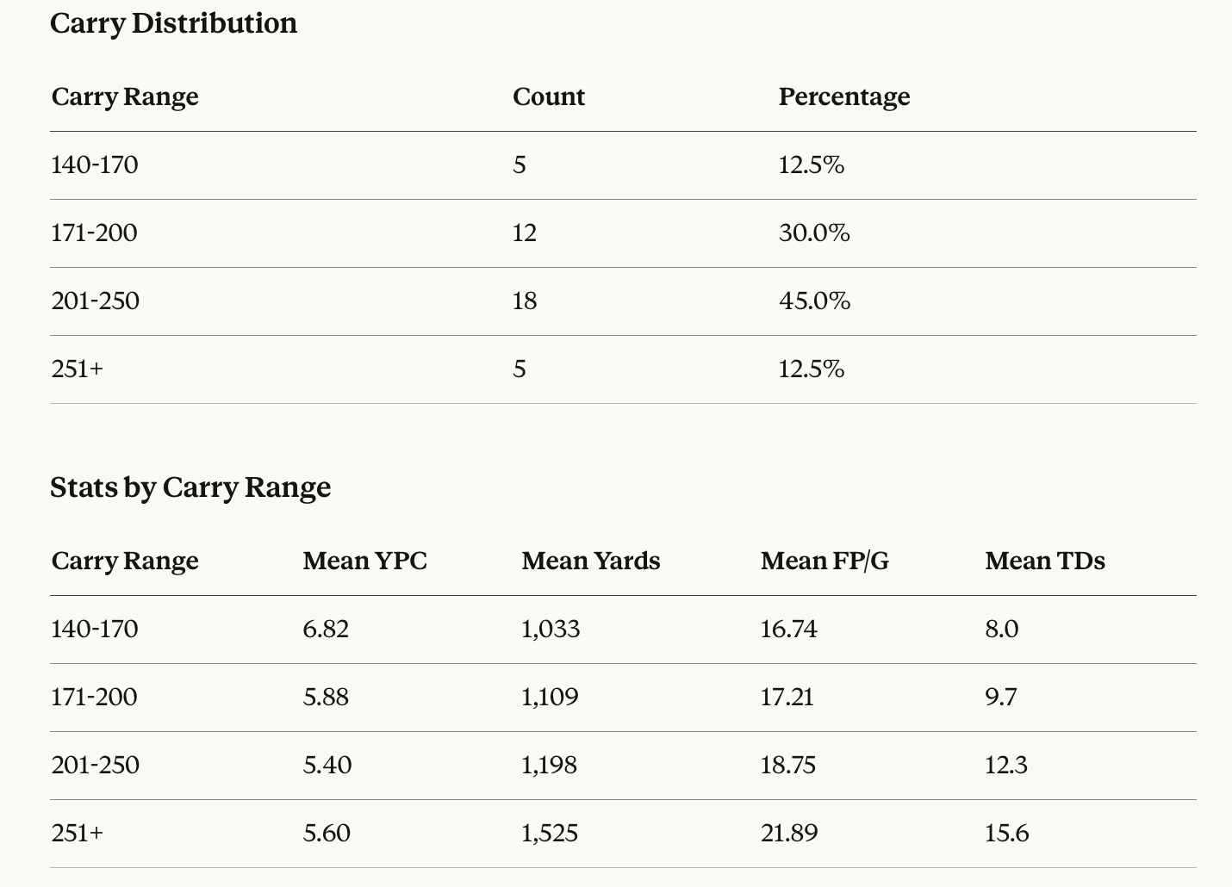Select the Percentage column header
The width and height of the screenshot is (1232, 887).
843,96
